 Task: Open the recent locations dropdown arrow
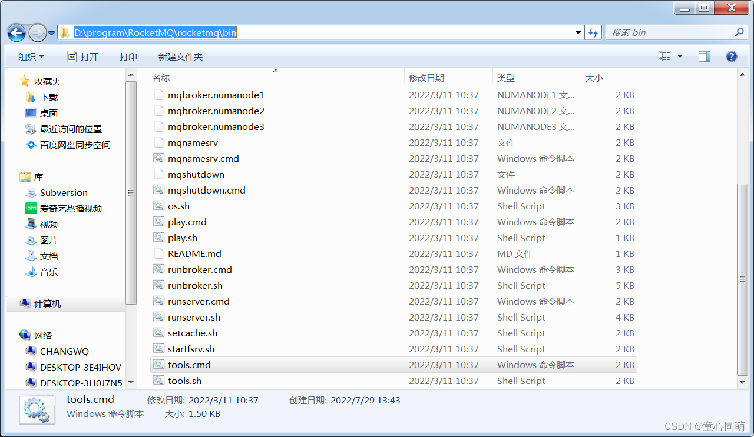(x=52, y=33)
